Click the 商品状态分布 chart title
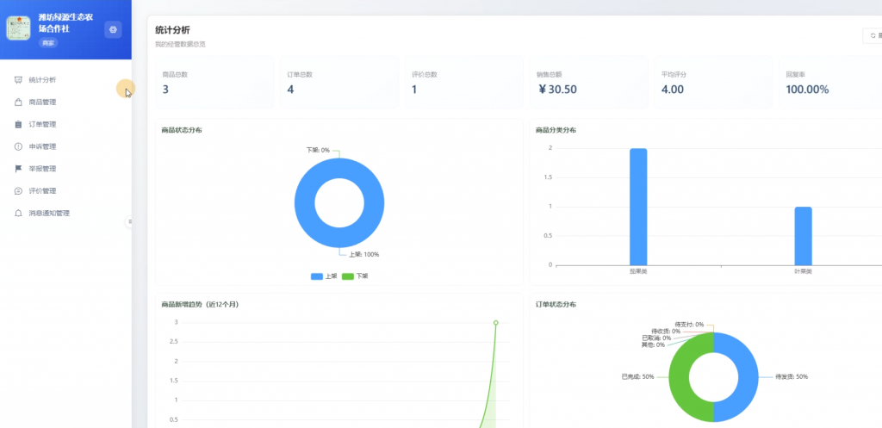Screen dimensions: 882x428 [x=182, y=131]
